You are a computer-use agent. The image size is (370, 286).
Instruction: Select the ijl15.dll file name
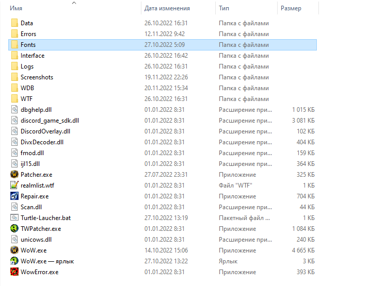(30, 164)
